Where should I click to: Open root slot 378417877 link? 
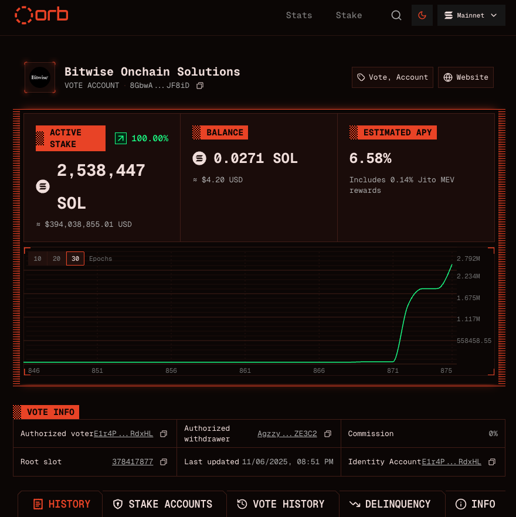pos(133,462)
